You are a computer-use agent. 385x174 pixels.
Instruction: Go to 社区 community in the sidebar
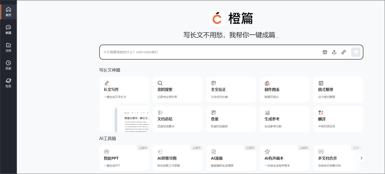(8, 82)
